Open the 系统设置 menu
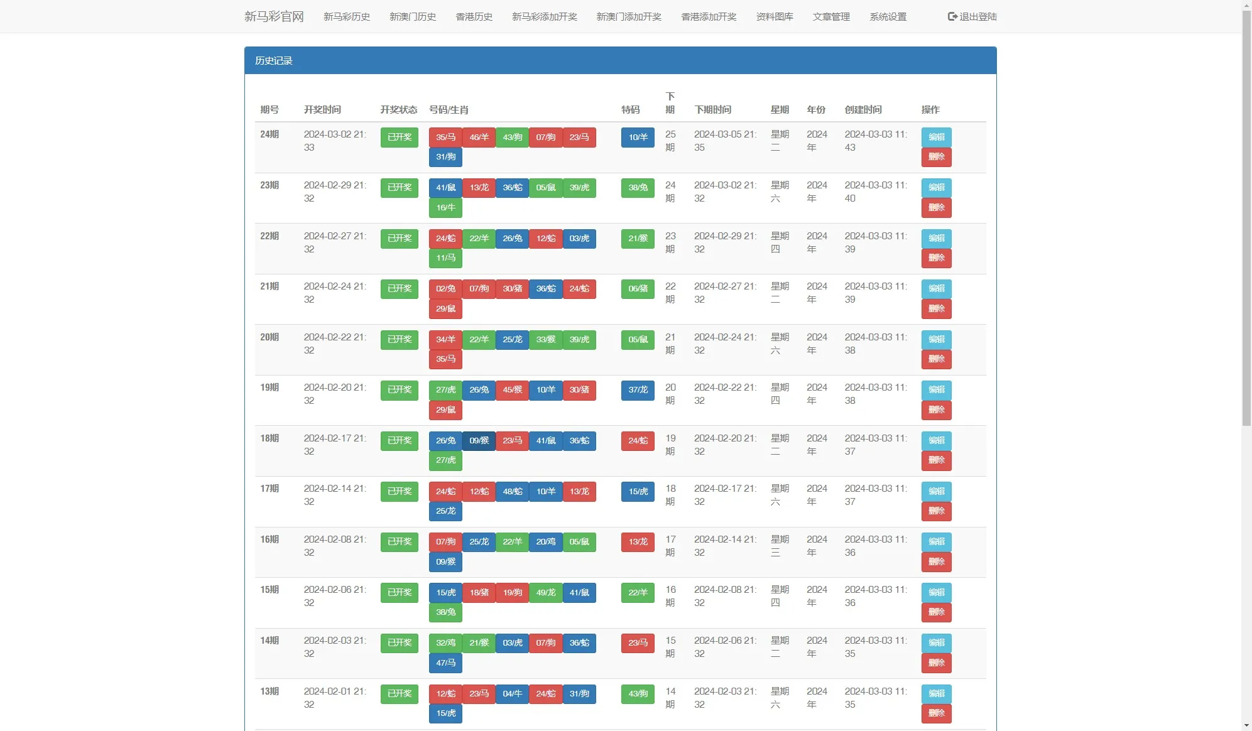The width and height of the screenshot is (1252, 731). (x=888, y=17)
